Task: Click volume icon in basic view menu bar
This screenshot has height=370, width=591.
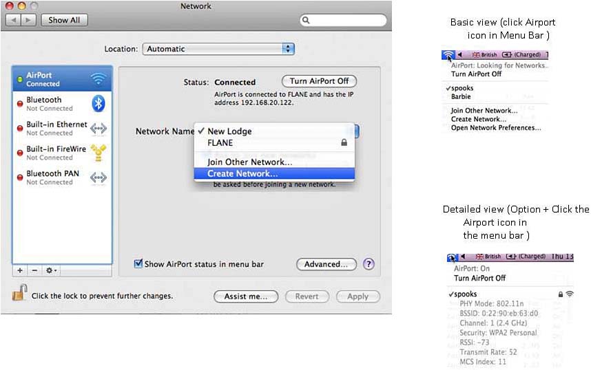Action: (459, 54)
